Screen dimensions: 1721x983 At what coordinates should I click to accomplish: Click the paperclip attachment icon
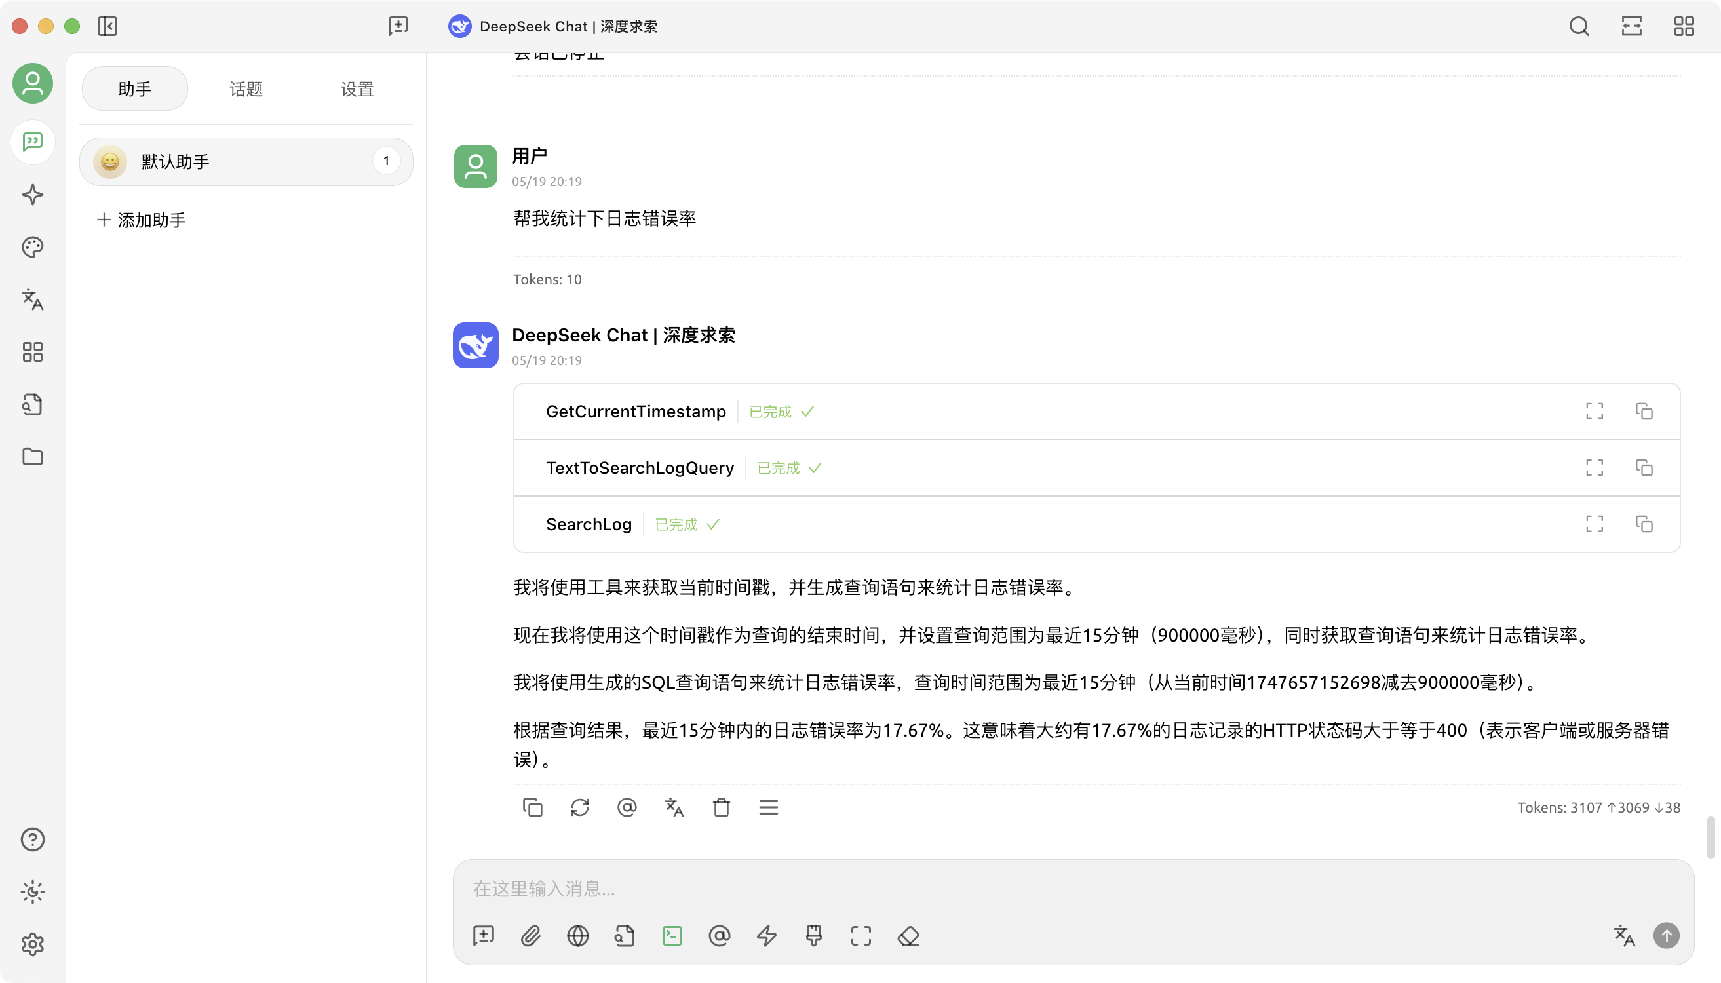[x=531, y=936]
